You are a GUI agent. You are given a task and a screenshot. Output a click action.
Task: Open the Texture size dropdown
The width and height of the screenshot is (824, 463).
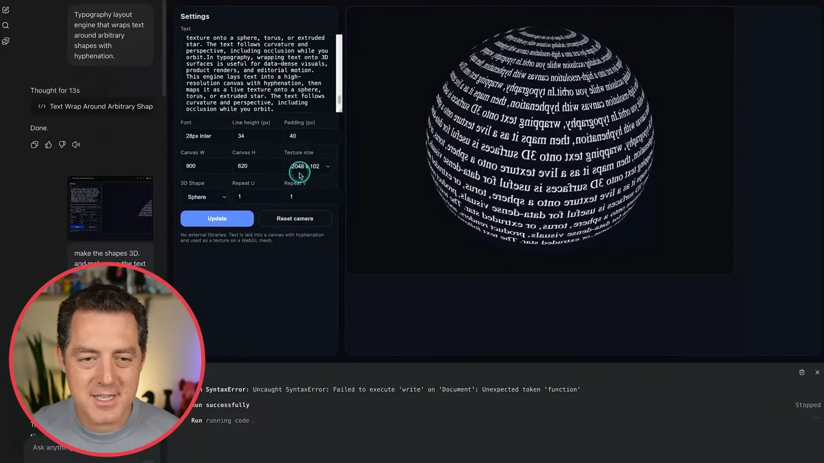(310, 166)
